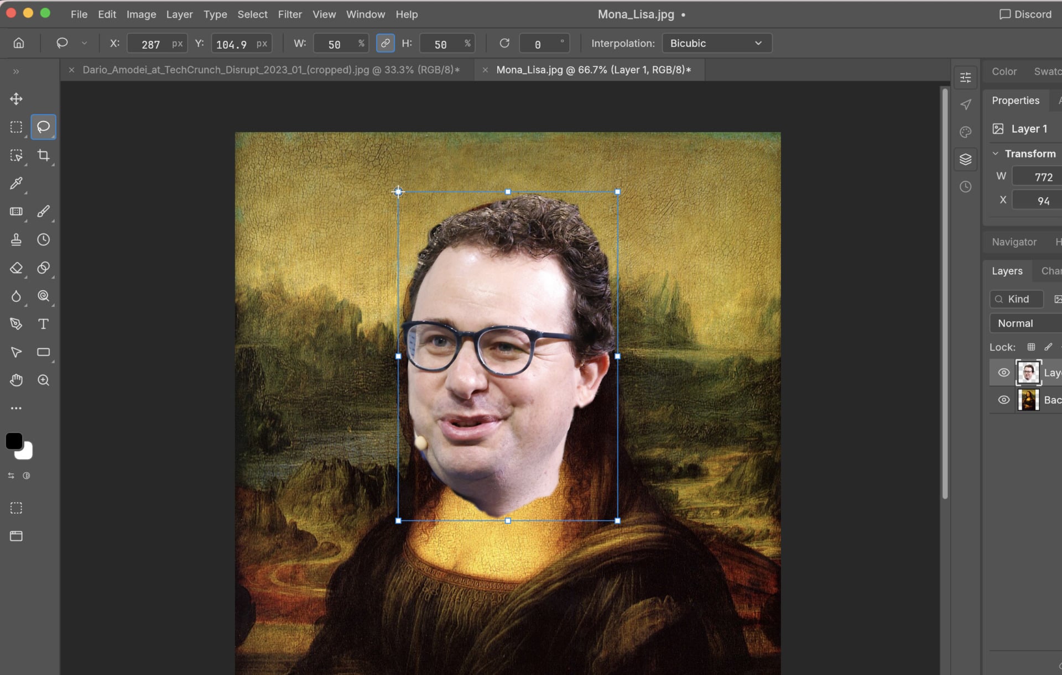Screen dimensions: 1062x675
Task: Open tool preset picker chevron
Action: (x=84, y=43)
